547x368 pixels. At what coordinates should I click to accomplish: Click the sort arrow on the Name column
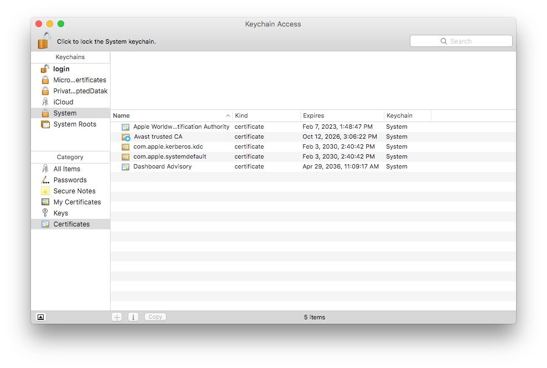point(226,115)
